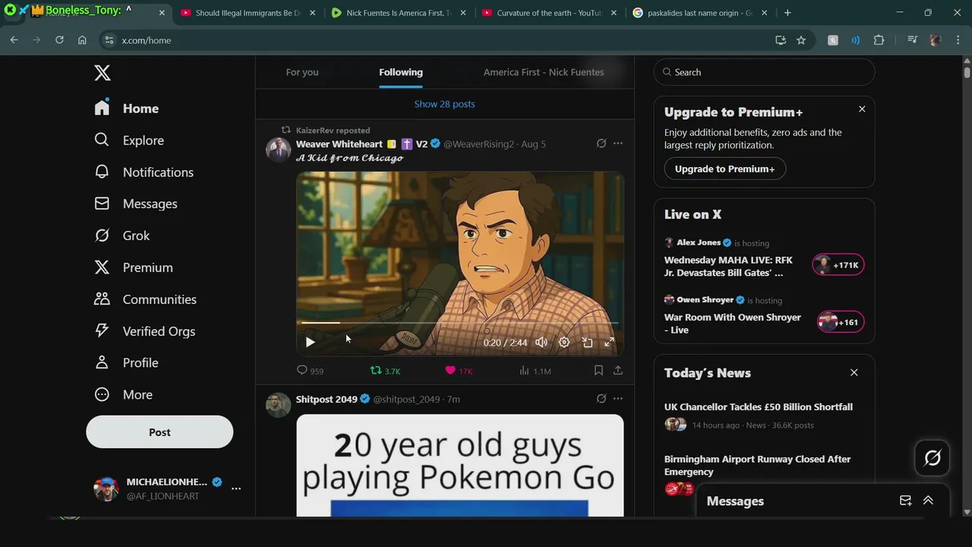The image size is (972, 547).
Task: Open Messages in the left sidebar
Action: tap(136, 204)
